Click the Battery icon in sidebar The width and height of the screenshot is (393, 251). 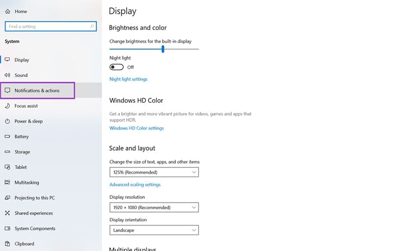point(7,137)
